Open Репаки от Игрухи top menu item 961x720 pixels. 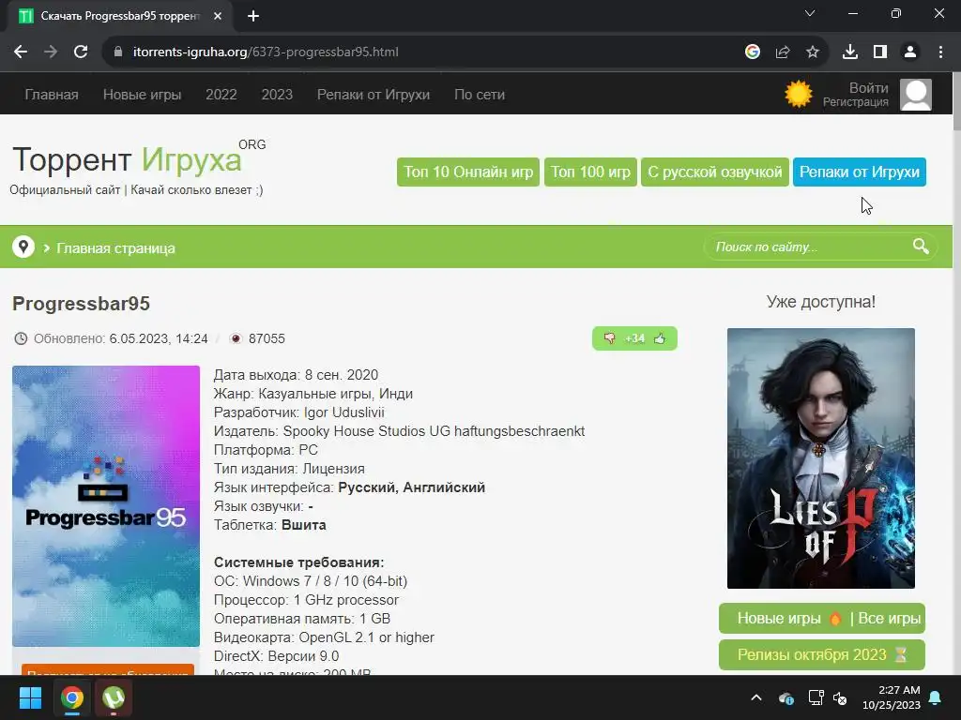point(374,95)
